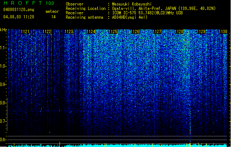Viewport: 231px width, 147px height.
Task: Click the meteor count 14
Action: coord(54,17)
